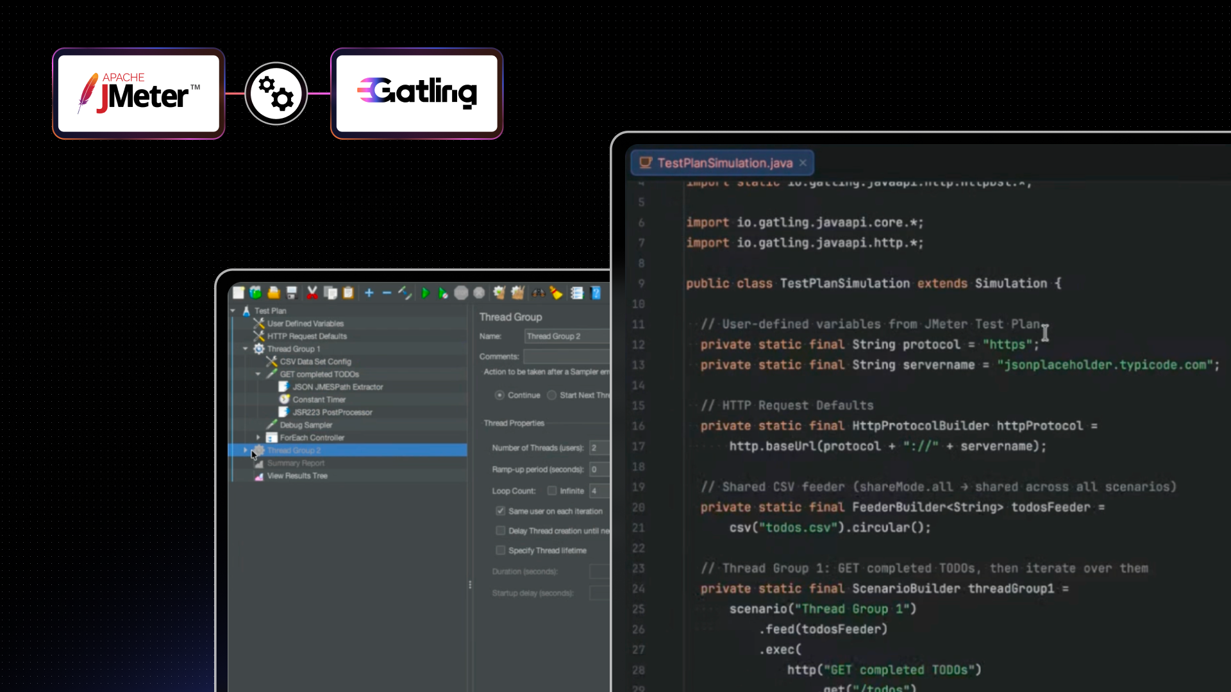Close the TestPlanSimulation.java tab
Screen dimensions: 1231x692
point(803,163)
